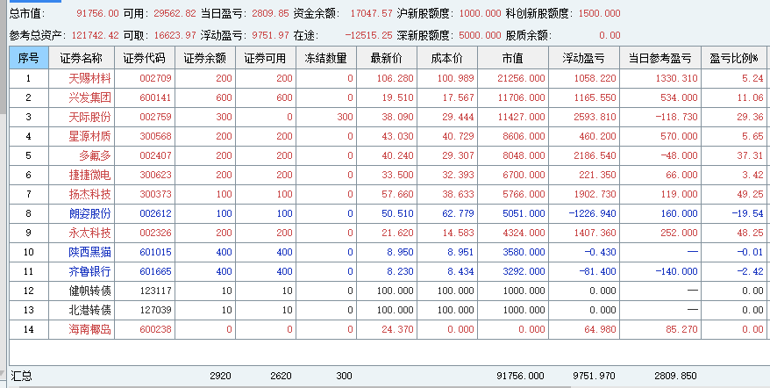The width and height of the screenshot is (770, 388).
Task: Select the 天际股份 stock name
Action: [x=89, y=117]
